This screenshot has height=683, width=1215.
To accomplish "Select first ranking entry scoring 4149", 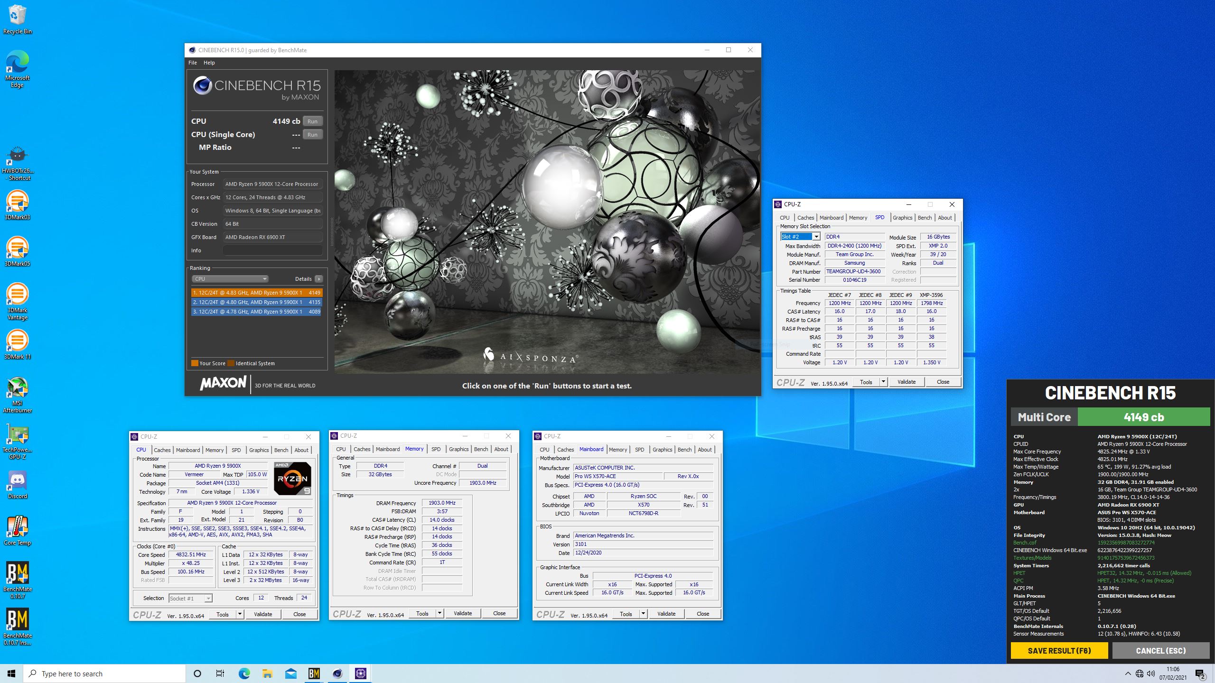I will 256,293.
